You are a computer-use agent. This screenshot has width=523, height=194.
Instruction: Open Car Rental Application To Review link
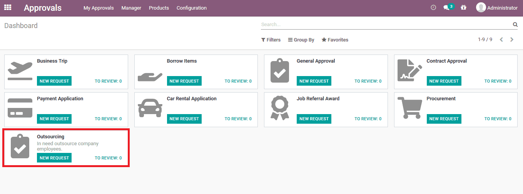point(238,119)
